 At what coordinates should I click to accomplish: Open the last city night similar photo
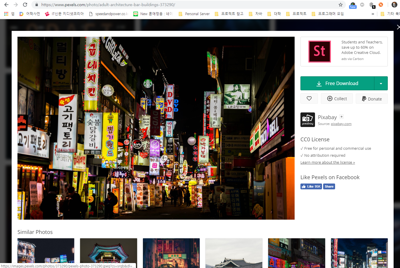(359, 253)
